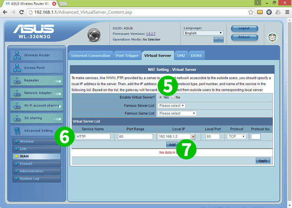Click the Access Point mode icon
This screenshot has width=292, height=208.
17,68
